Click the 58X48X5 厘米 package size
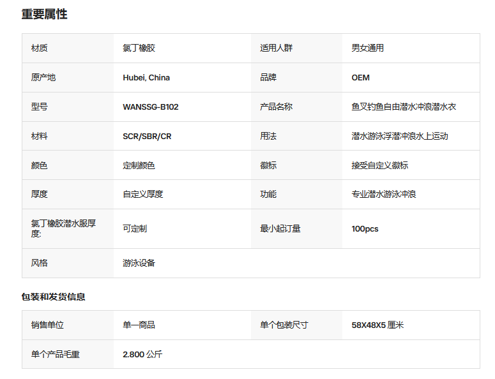Viewport: 495px width, 379px height. pos(377,325)
